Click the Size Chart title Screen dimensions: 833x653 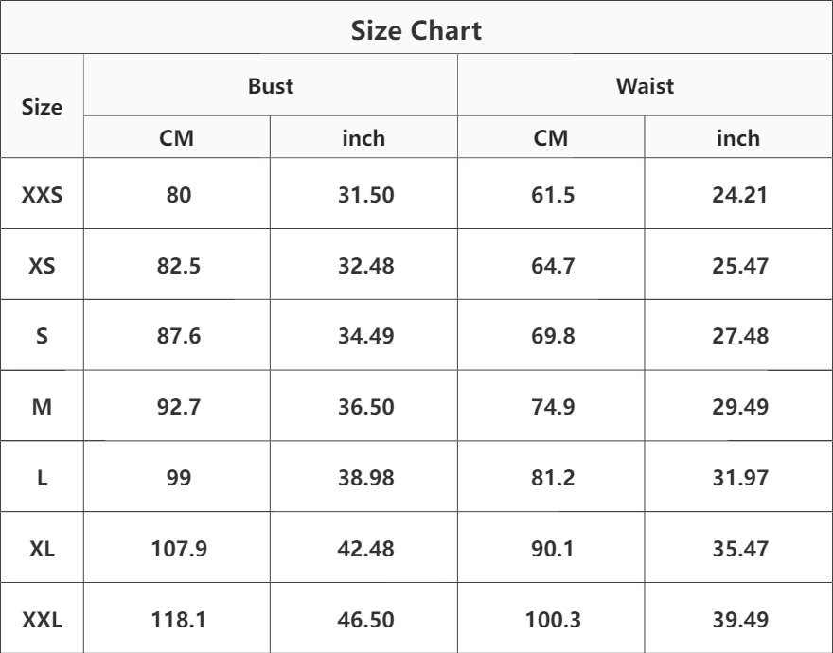coord(416,30)
